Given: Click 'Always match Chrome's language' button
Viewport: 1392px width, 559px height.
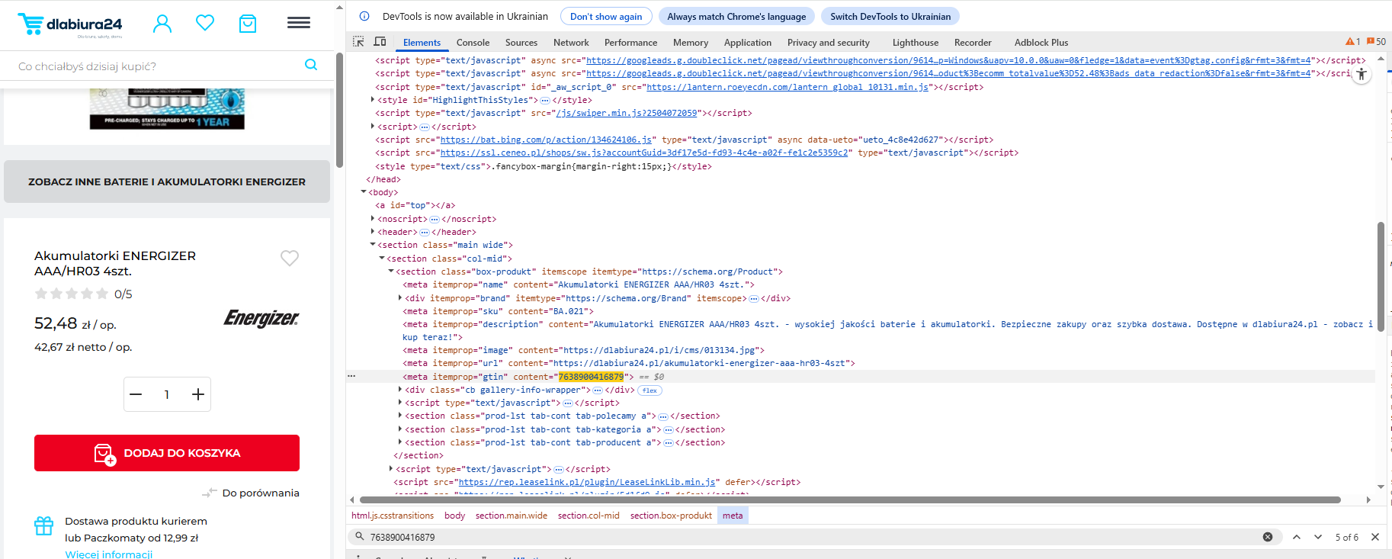Looking at the screenshot, I should tap(736, 16).
